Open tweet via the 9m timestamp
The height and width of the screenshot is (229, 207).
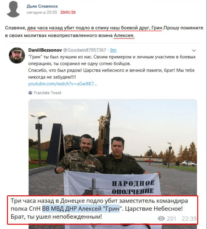[113, 50]
